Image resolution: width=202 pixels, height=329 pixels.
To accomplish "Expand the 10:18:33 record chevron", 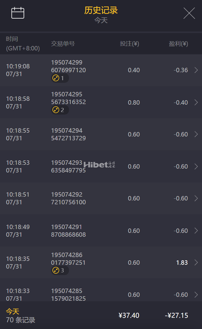I will (x=196, y=295).
